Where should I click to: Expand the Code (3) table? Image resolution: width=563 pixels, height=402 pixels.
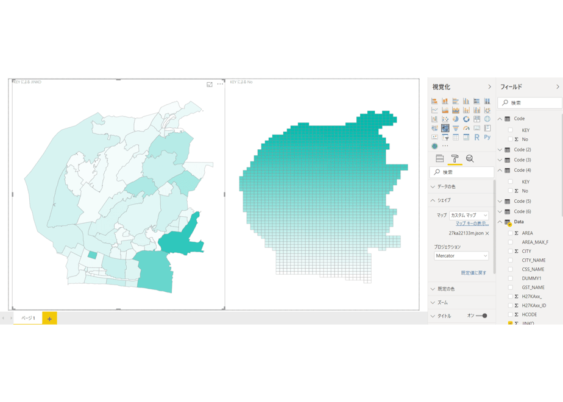click(x=500, y=160)
